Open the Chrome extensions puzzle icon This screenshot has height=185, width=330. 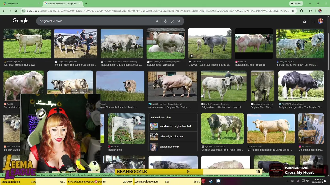pyautogui.click(x=302, y=11)
